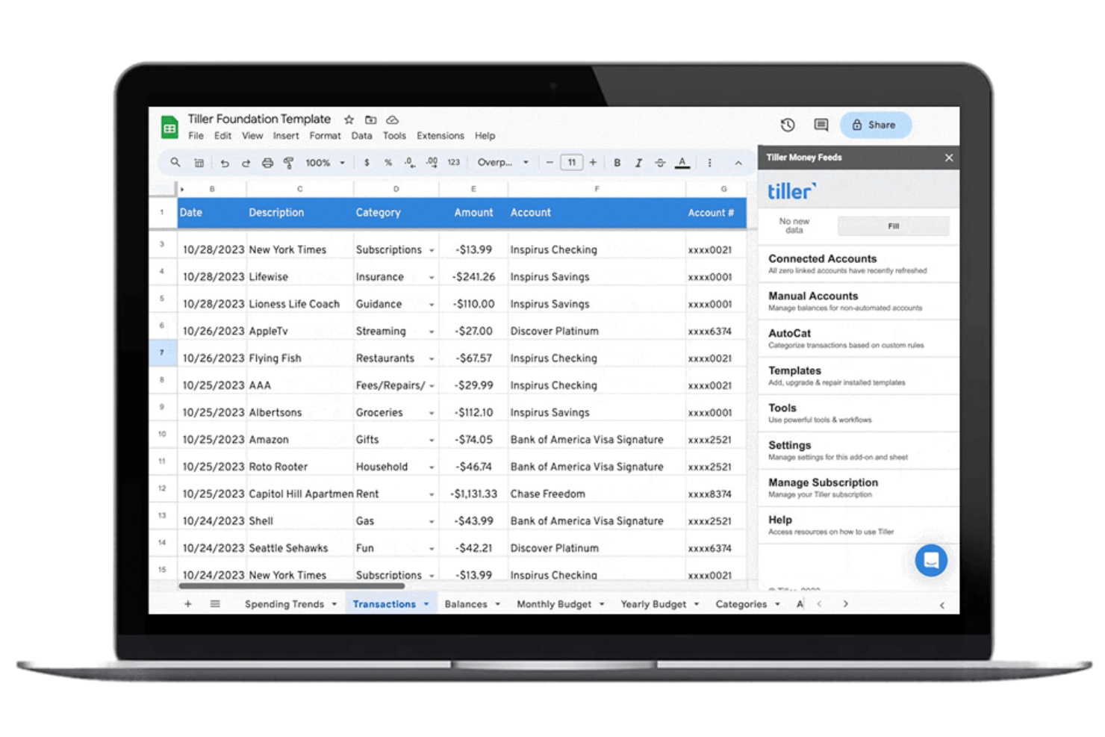Open the font family dropdown
The height and width of the screenshot is (737, 1105).
click(502, 162)
